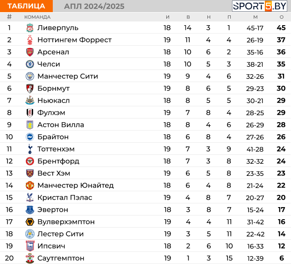The height and width of the screenshot is (264, 291).
Task: Open the SPORT5.BY logo link
Action: [259, 6]
